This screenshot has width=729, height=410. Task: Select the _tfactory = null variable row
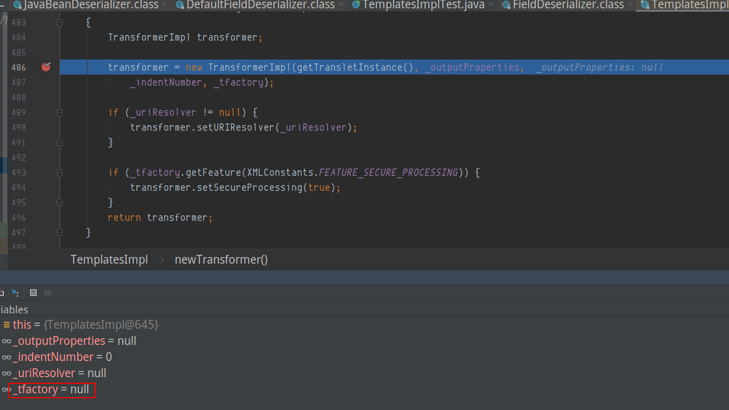point(364,389)
